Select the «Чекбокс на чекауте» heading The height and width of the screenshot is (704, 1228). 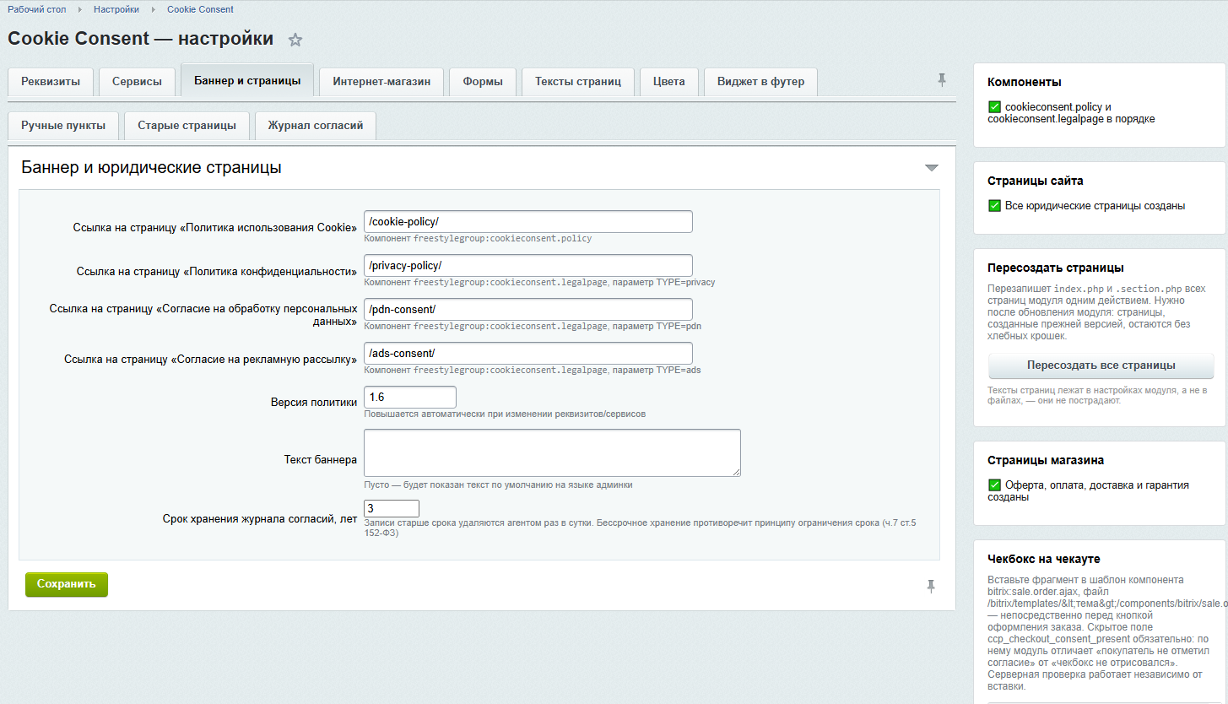[x=1043, y=559]
